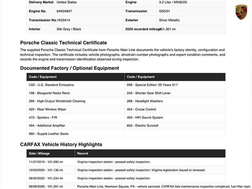Click the Porsche crest logo
The width and height of the screenshot is (252, 189).
coord(241,12)
